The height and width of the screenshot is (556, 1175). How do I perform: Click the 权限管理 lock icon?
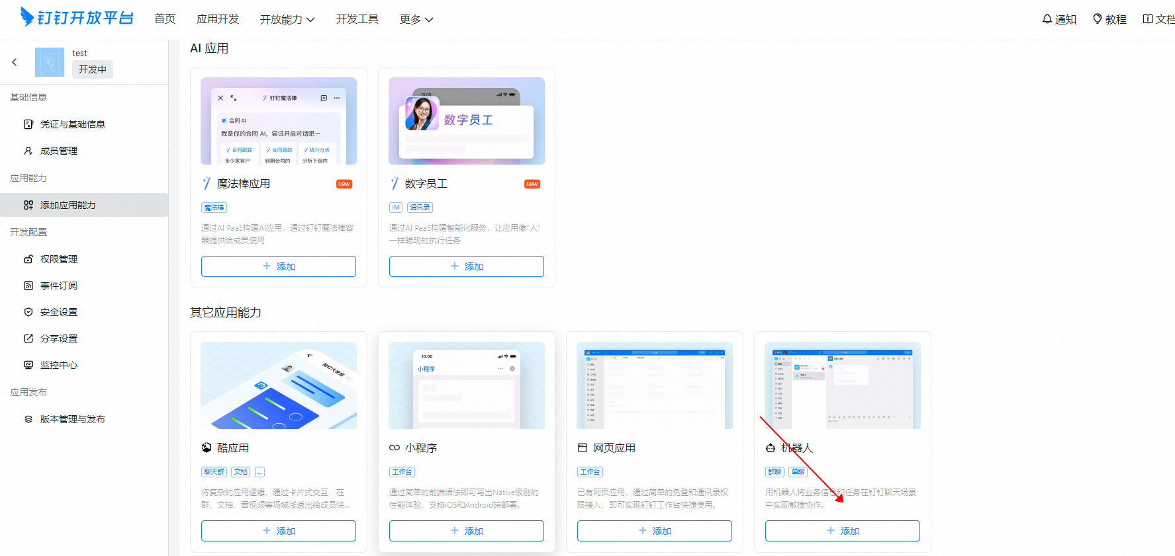pos(28,259)
